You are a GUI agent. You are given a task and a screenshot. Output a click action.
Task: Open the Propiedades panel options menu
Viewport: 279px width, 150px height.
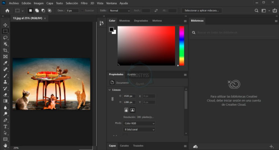185,75
